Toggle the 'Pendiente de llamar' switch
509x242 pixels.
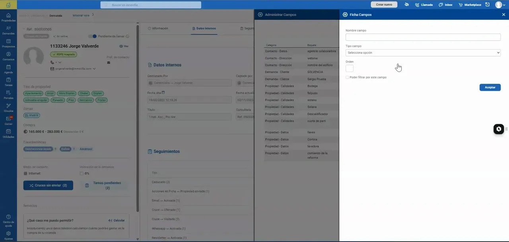tap(93, 36)
